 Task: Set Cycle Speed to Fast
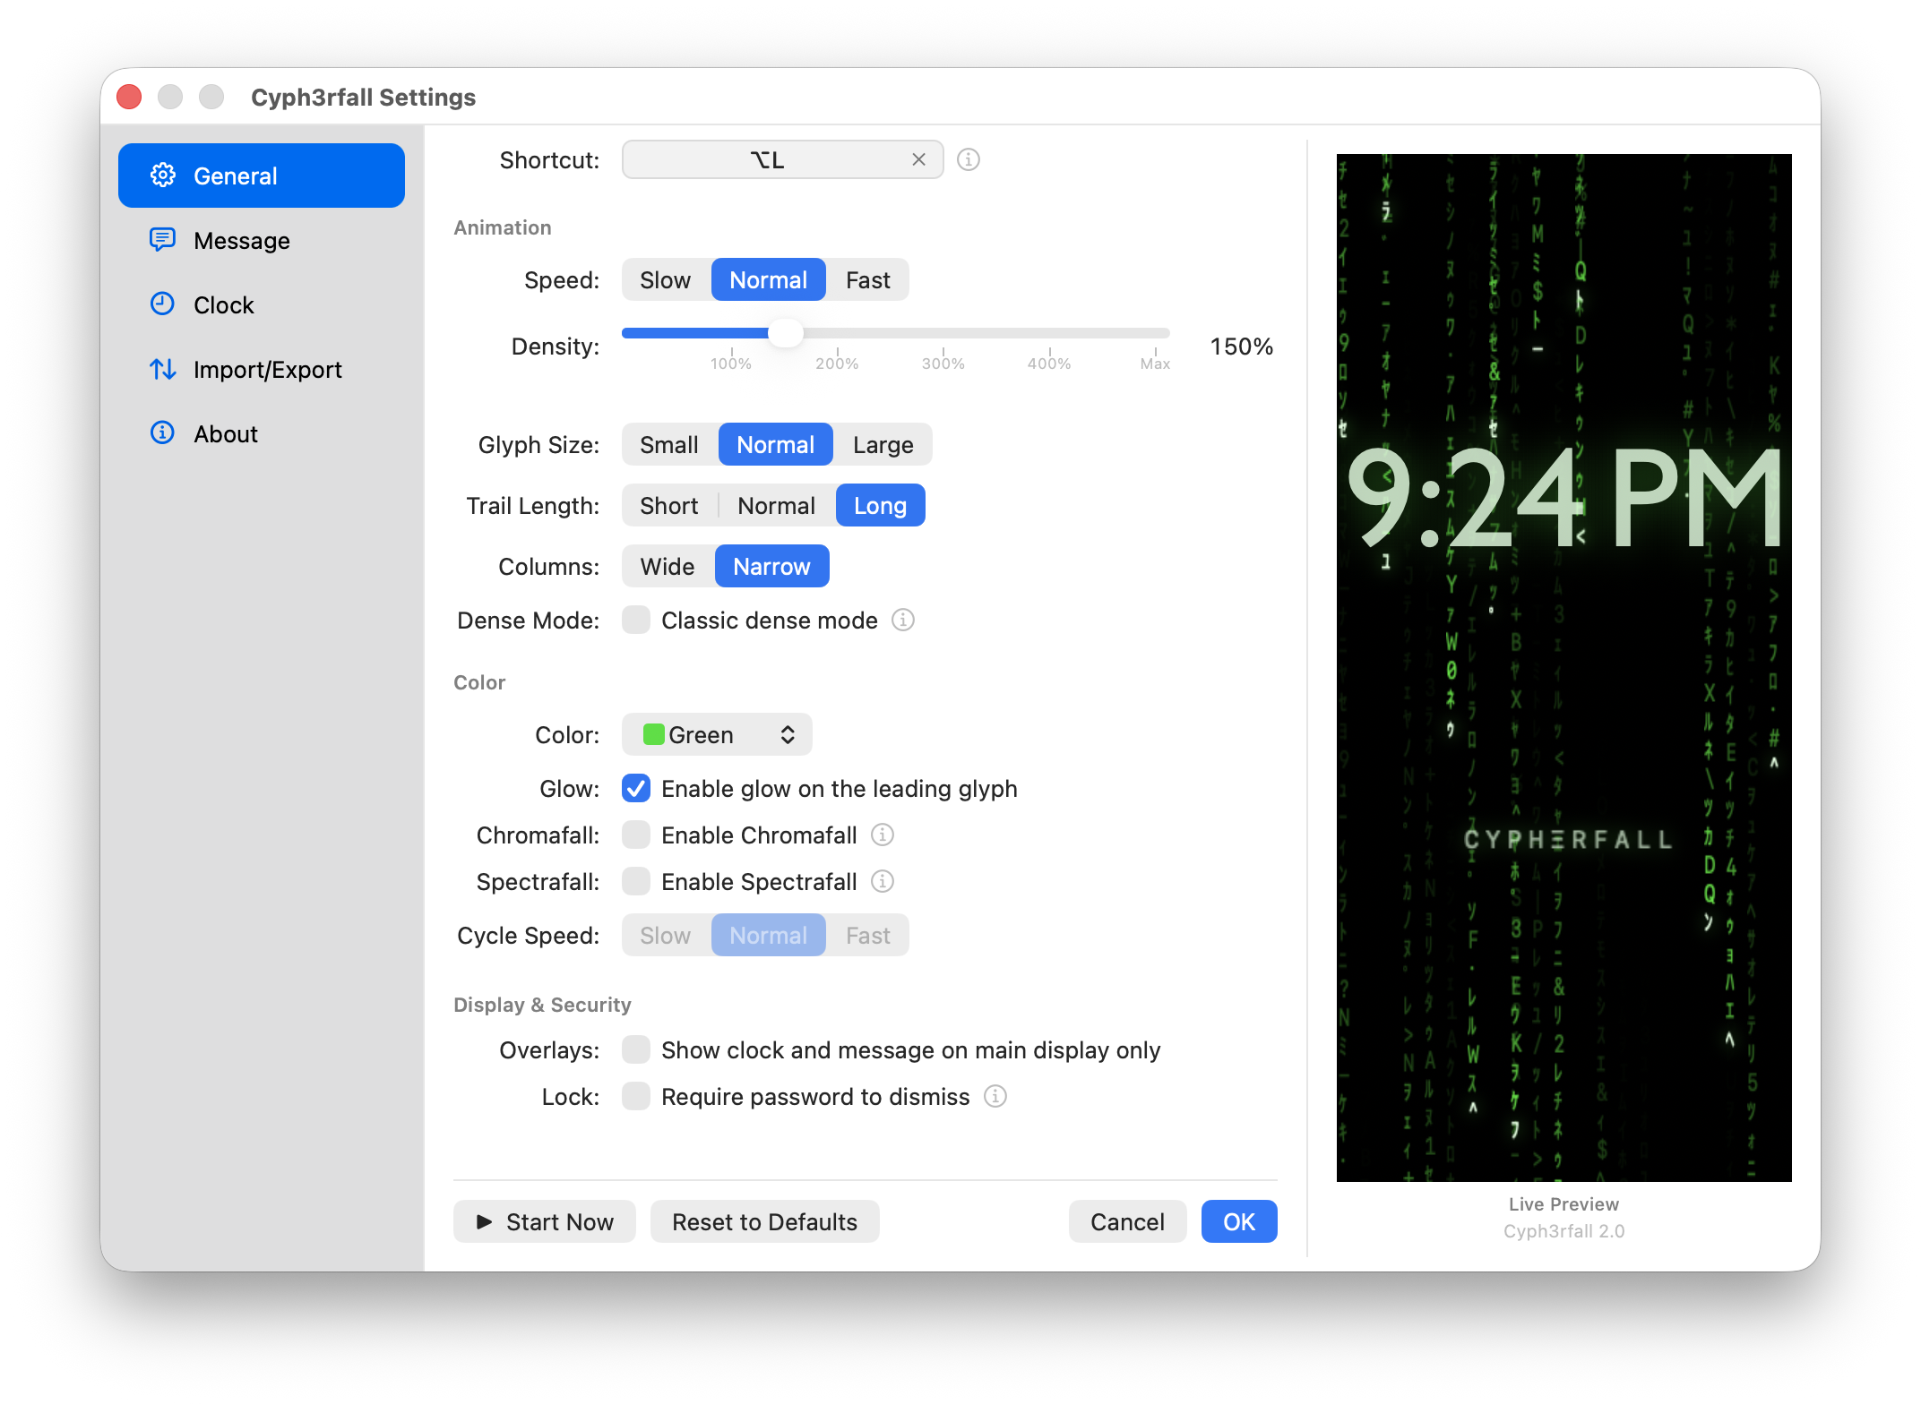867,935
